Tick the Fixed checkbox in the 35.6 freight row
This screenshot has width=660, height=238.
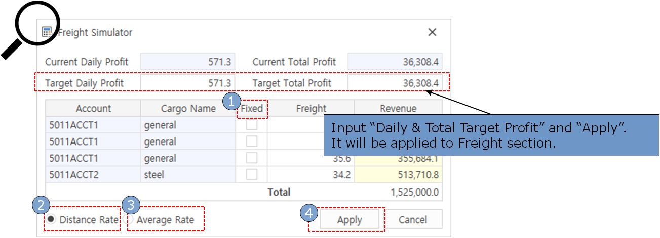point(252,158)
